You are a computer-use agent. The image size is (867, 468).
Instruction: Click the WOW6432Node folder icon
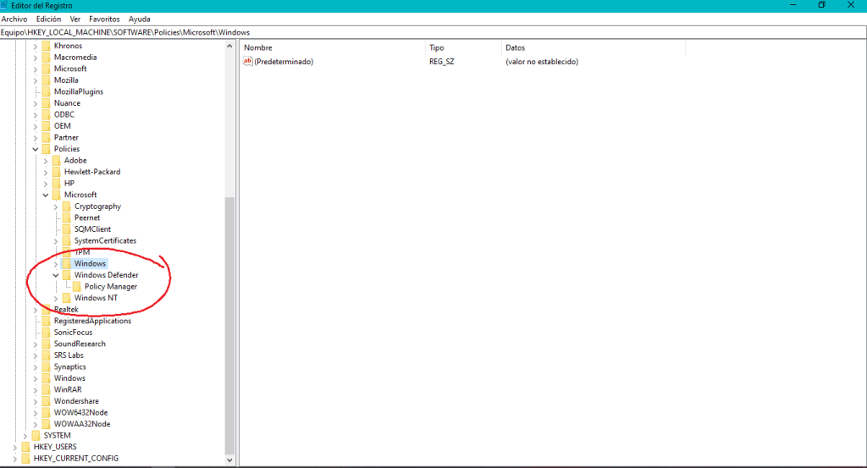tap(46, 413)
